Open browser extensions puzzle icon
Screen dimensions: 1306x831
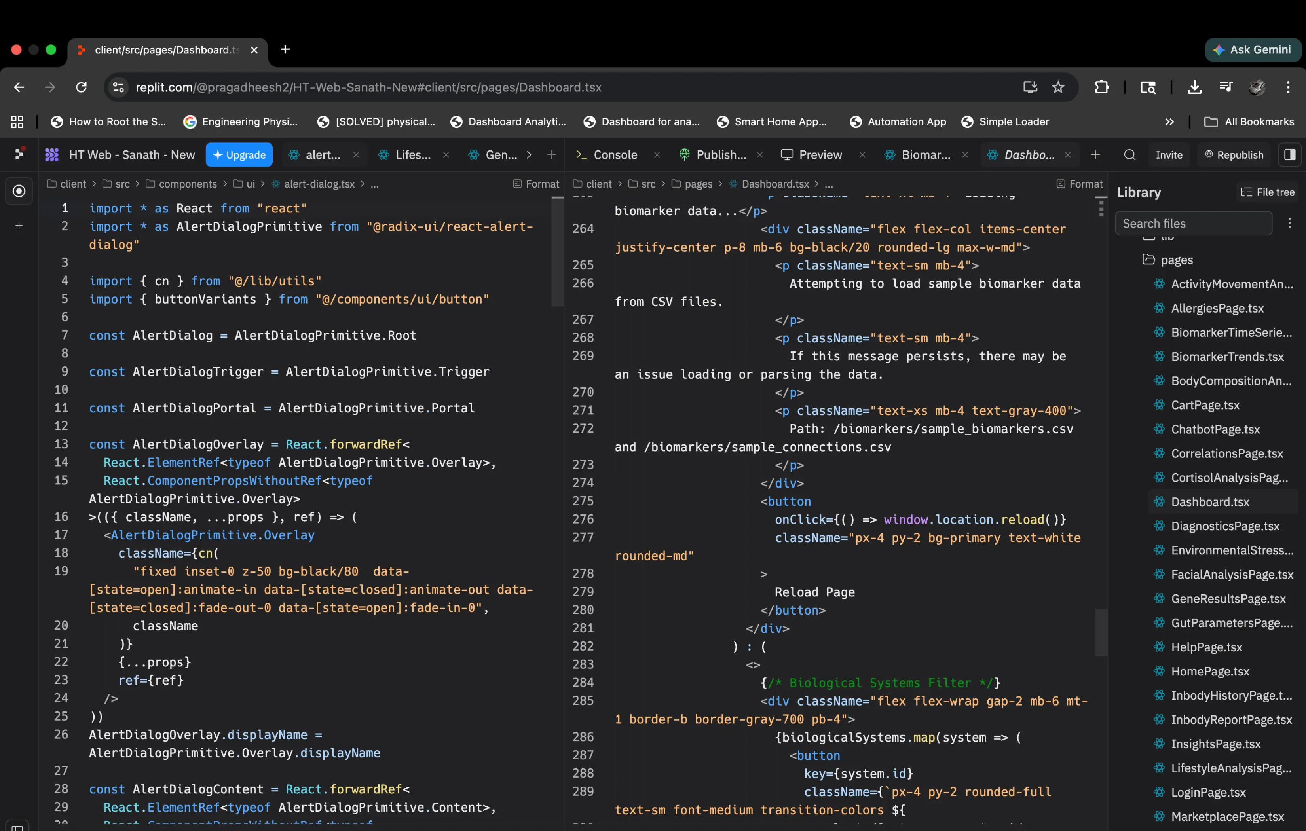(1101, 87)
